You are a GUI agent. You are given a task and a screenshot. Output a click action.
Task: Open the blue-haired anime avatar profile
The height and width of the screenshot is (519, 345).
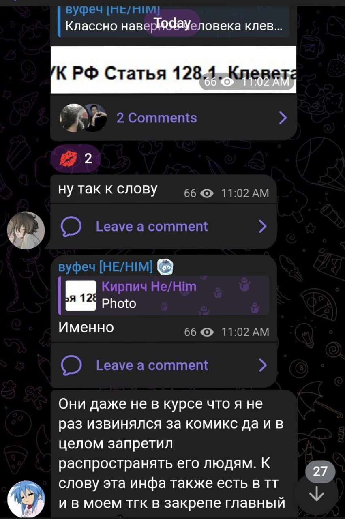pos(26,499)
